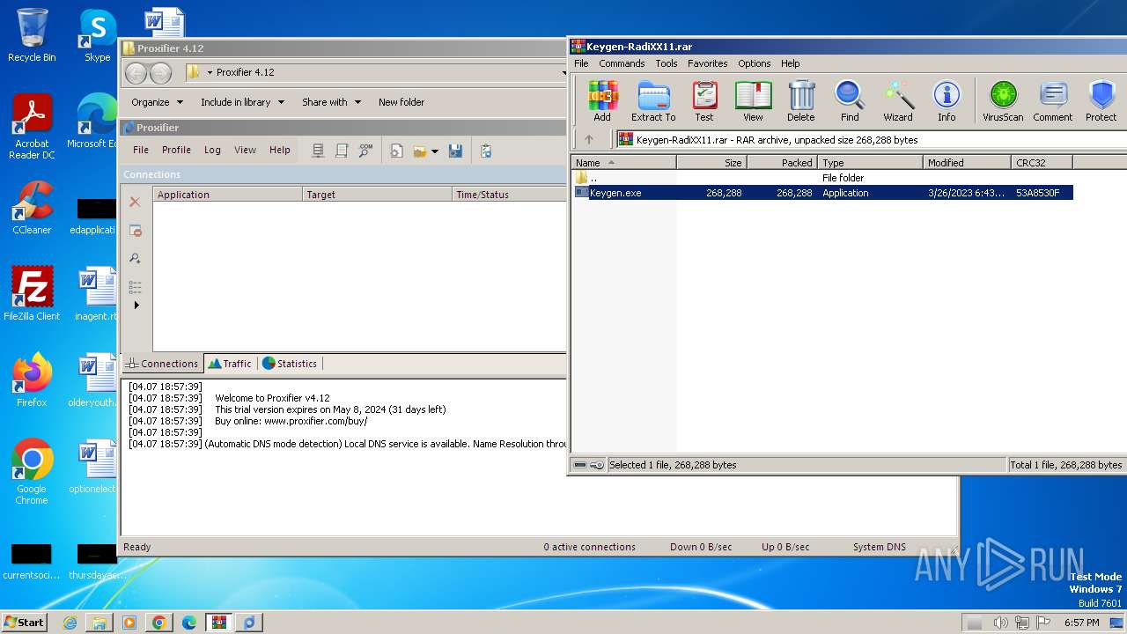1127x634 pixels.
Task: Go up one folder level in WinRAR
Action: coord(589,139)
